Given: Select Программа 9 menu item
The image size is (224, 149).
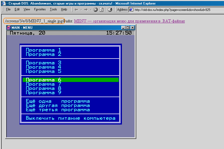Looking at the screenshot, I should click(x=43, y=93).
